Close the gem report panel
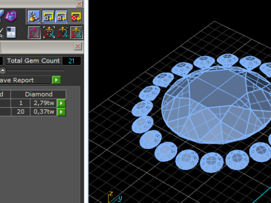 [78, 46]
